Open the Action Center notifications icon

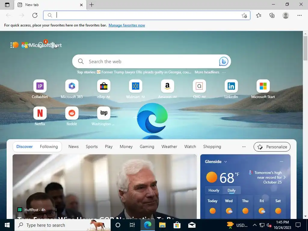point(298,225)
